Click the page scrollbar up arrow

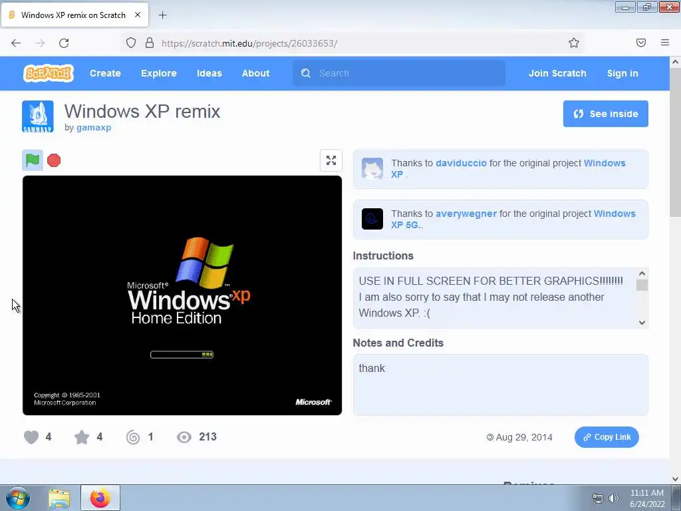tap(675, 62)
